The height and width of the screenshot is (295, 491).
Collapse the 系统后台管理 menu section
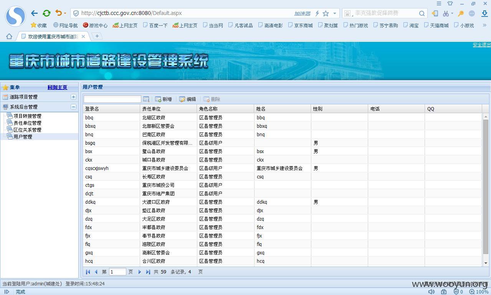pos(73,107)
